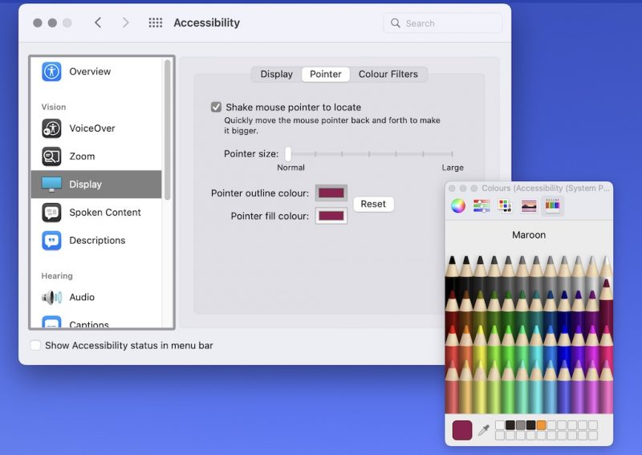
Task: Close the Colours panel
Action: point(452,189)
